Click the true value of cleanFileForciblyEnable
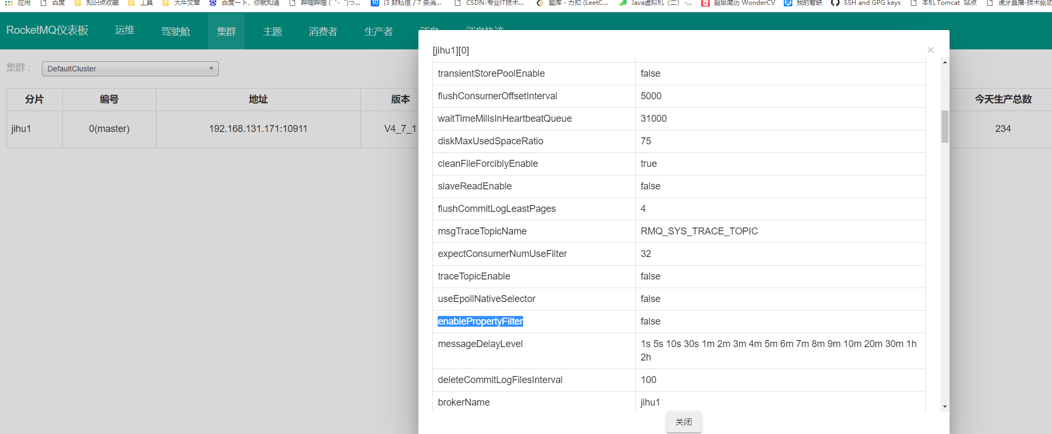 649,164
